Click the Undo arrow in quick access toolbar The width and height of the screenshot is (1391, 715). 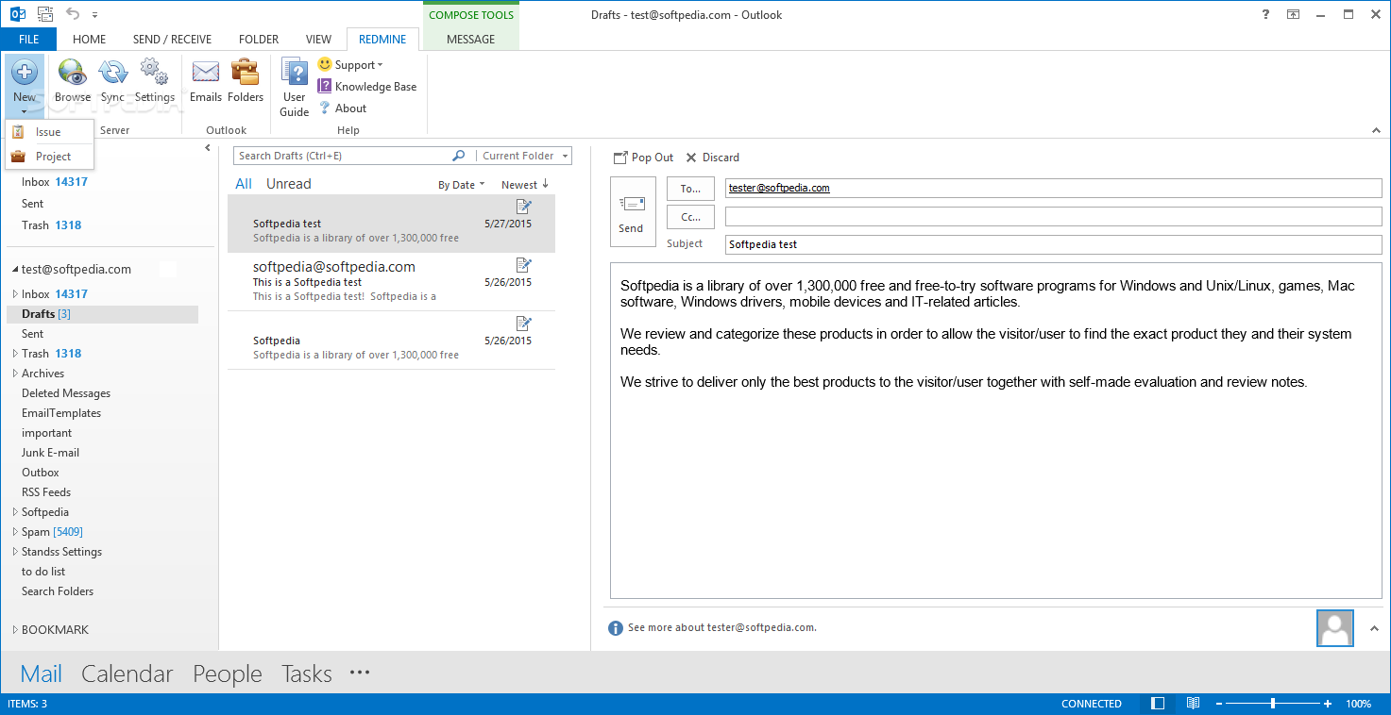point(73,14)
